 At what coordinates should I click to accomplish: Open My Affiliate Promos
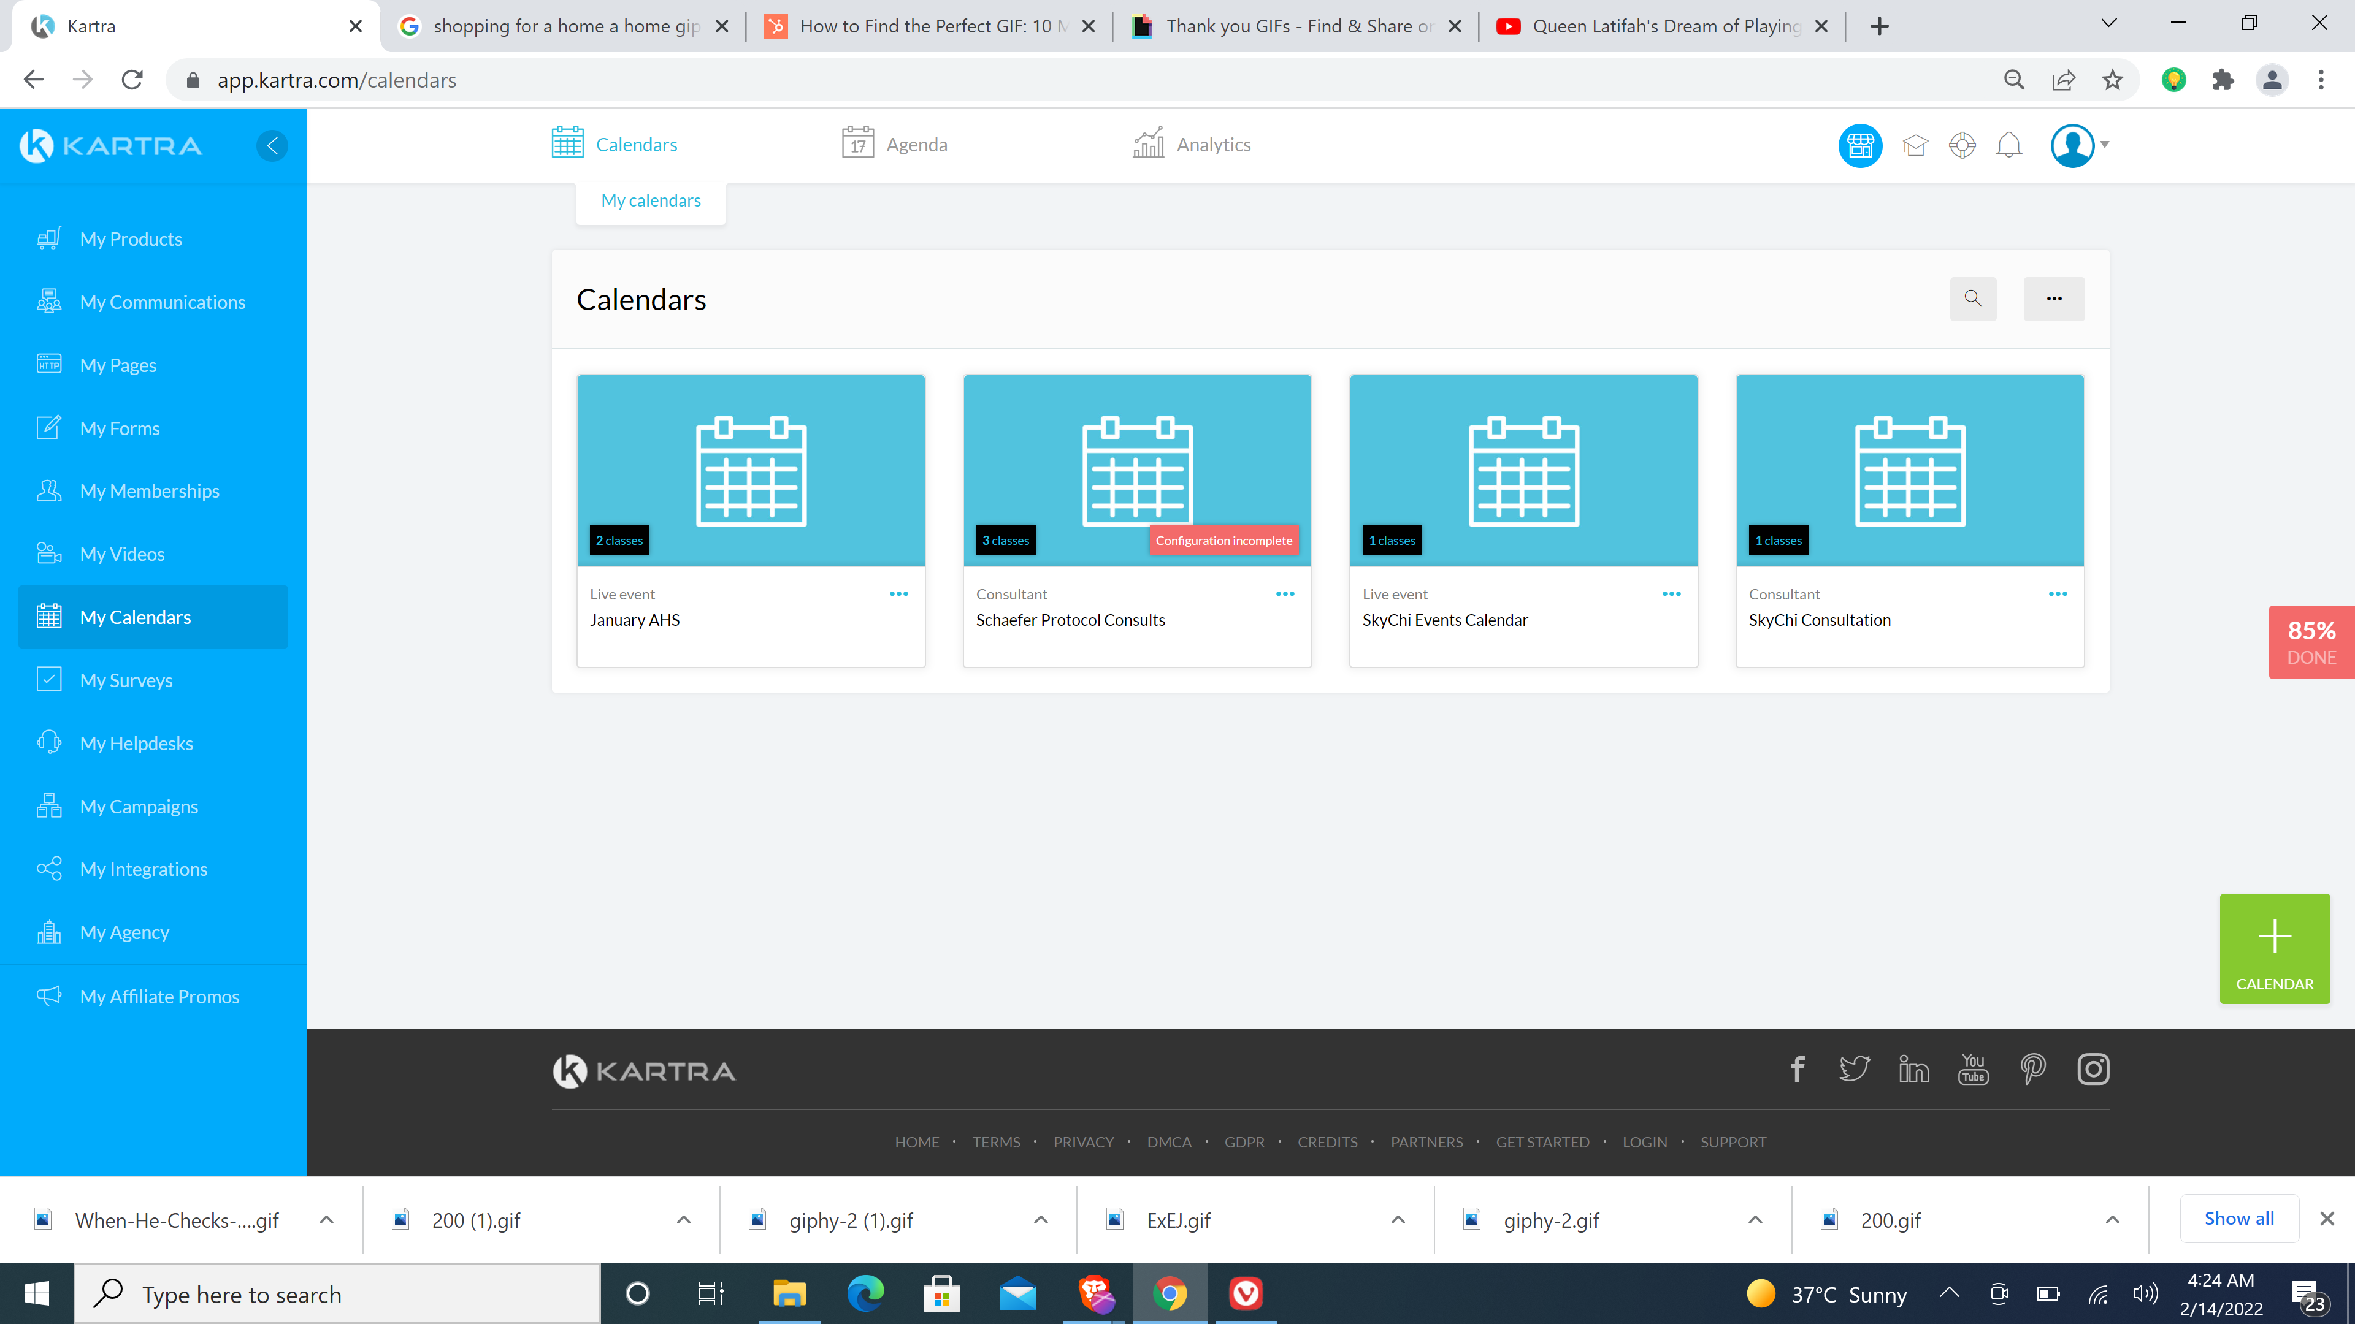coord(159,996)
